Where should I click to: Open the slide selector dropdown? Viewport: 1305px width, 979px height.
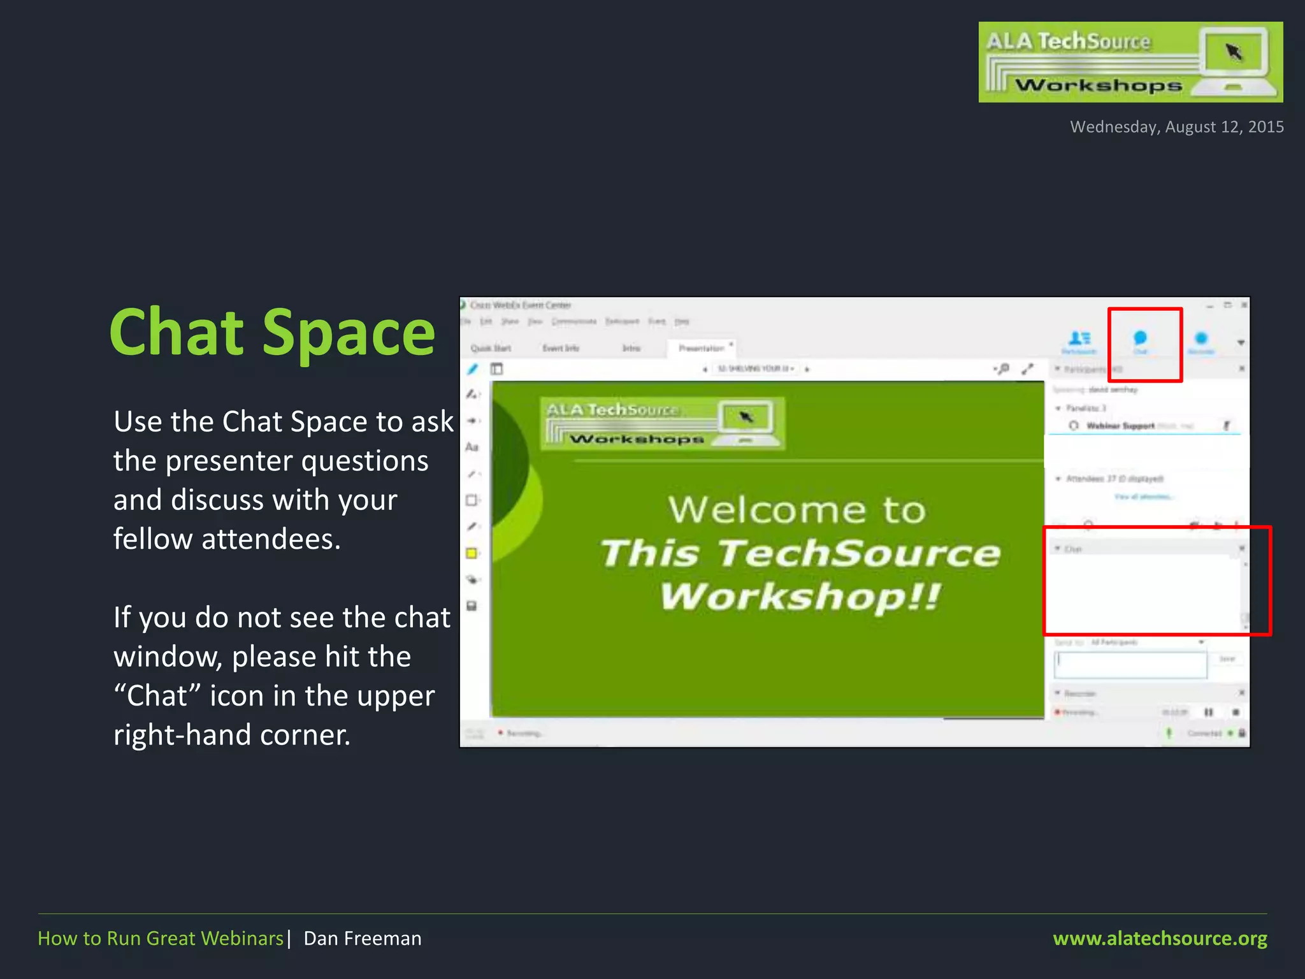756,369
